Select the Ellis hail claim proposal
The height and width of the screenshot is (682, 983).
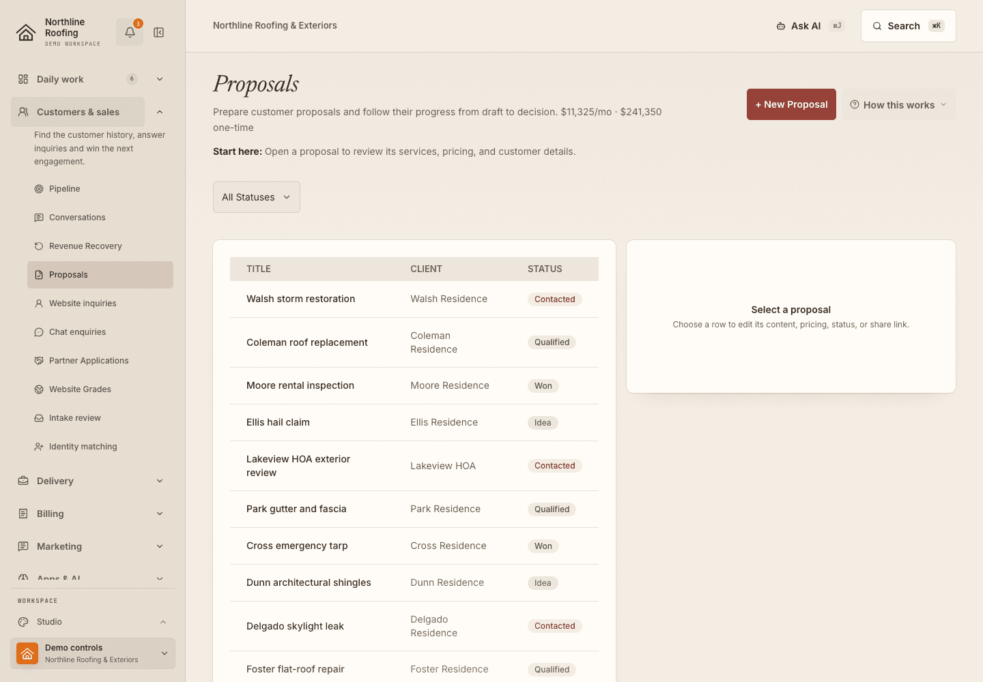coord(414,422)
